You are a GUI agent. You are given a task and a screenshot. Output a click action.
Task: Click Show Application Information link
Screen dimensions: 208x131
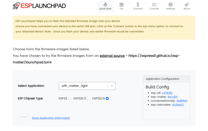(x=51, y=118)
